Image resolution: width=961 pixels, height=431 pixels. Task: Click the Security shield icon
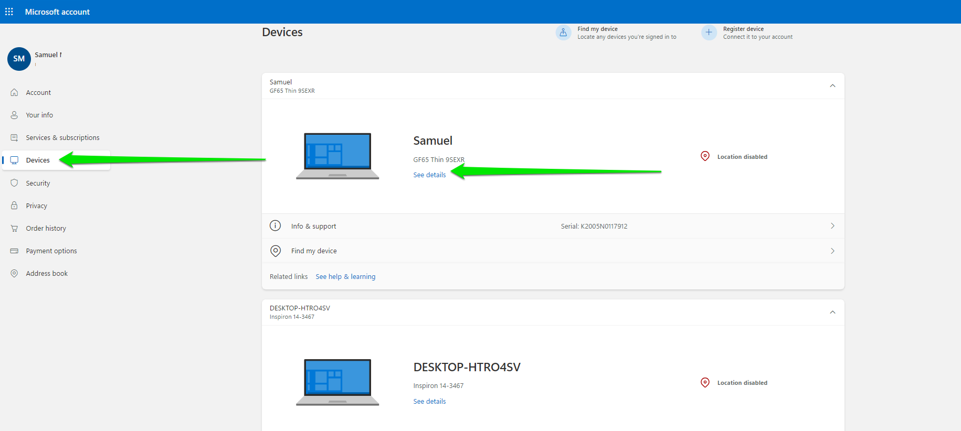14,183
